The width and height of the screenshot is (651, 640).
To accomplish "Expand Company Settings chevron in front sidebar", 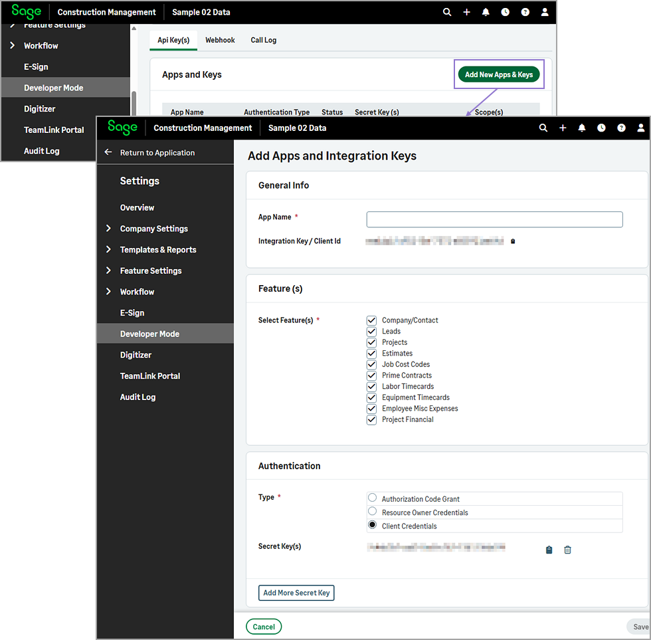I will coord(108,229).
